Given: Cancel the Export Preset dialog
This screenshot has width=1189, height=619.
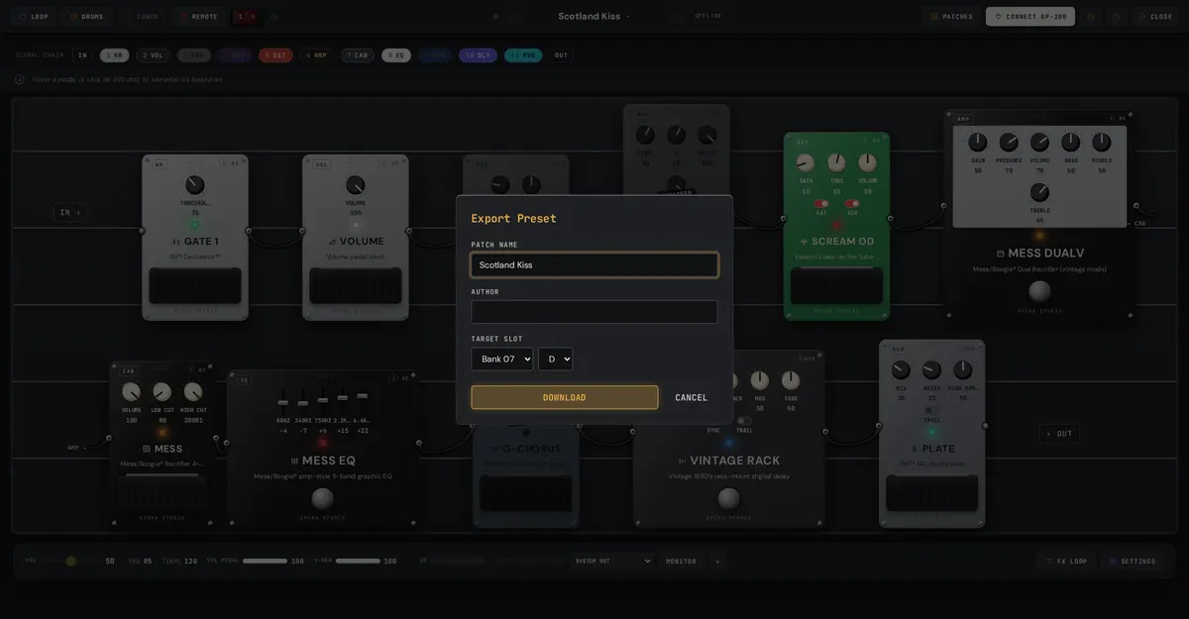Looking at the screenshot, I should click(x=692, y=397).
